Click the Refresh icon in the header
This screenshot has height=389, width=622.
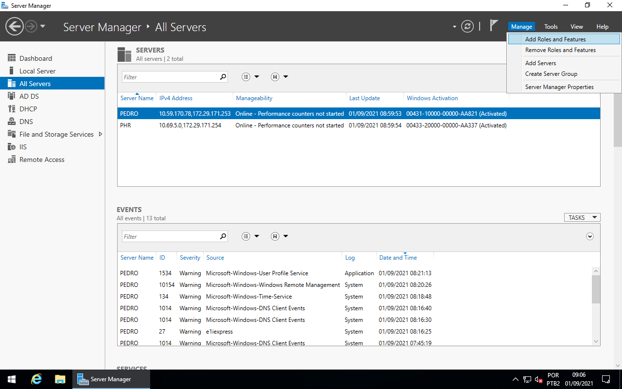point(467,27)
